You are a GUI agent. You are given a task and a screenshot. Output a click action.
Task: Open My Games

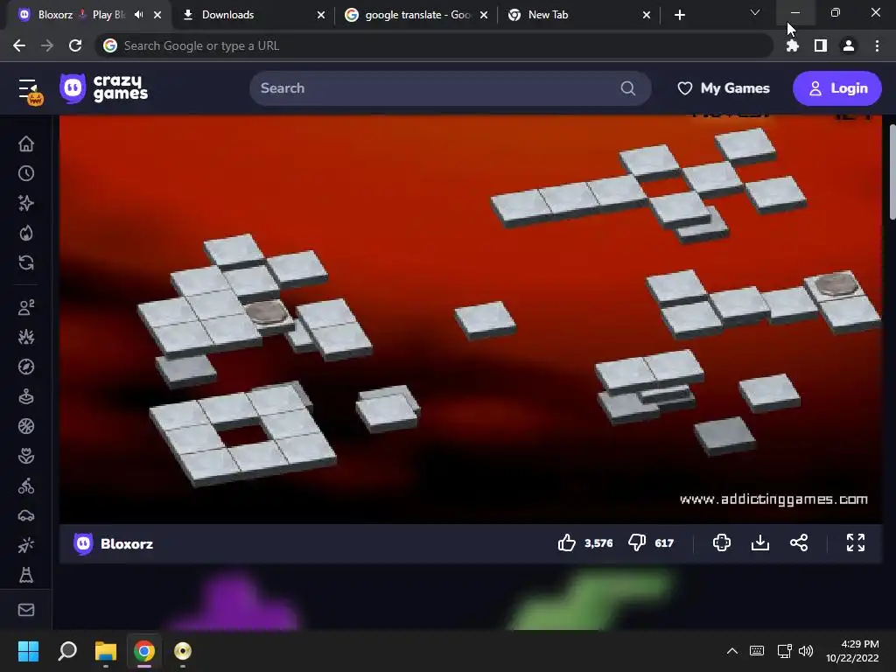(724, 88)
